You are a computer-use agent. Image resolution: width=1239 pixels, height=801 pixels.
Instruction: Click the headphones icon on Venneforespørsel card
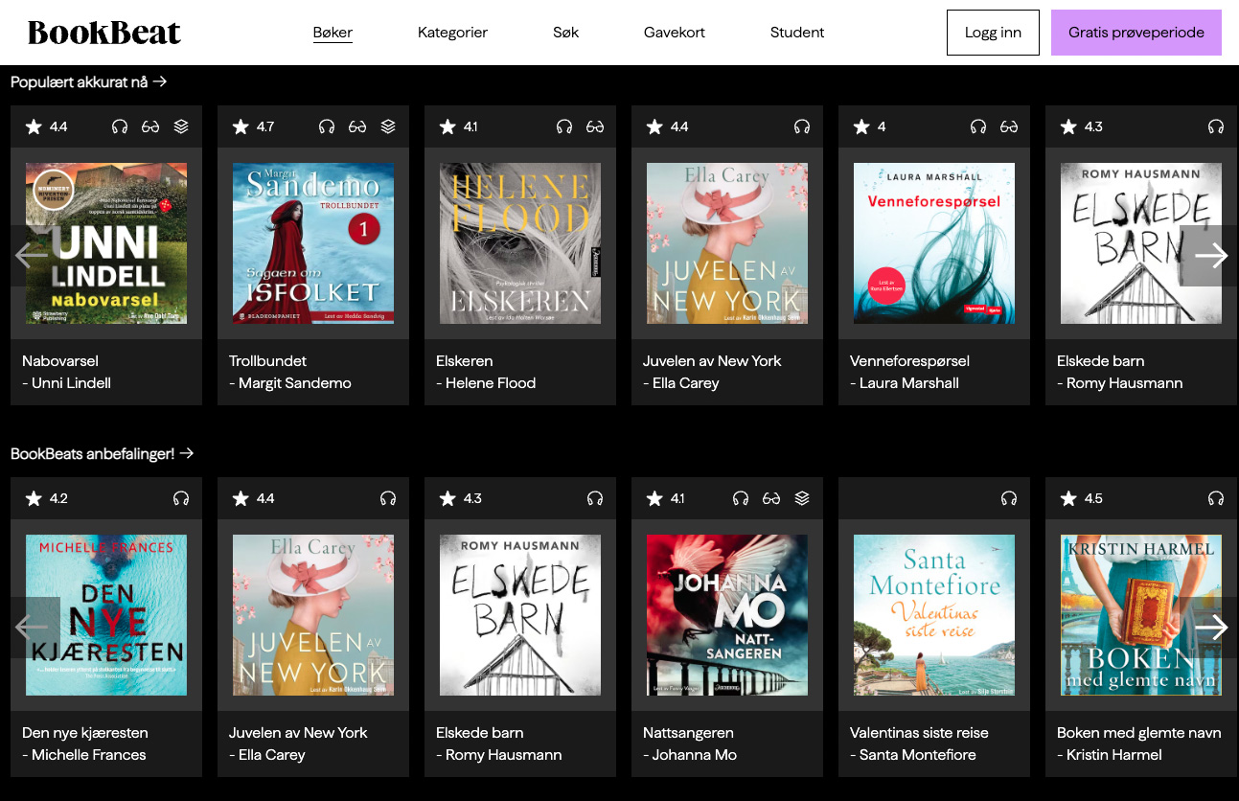coord(978,126)
